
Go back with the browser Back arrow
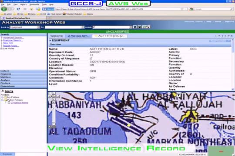4,9
